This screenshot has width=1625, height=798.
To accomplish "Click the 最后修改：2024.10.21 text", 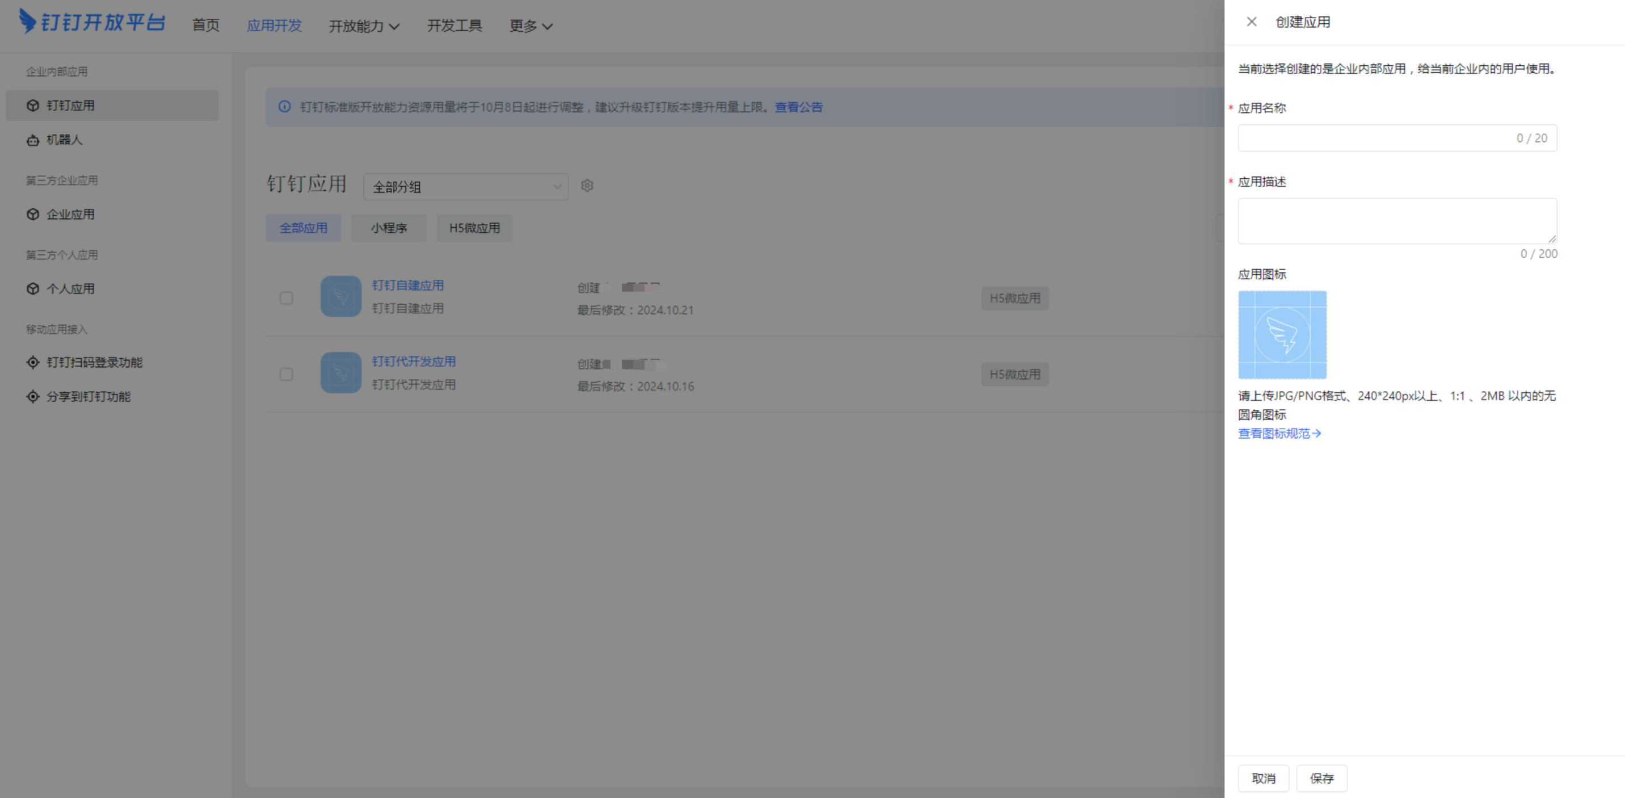I will point(635,310).
